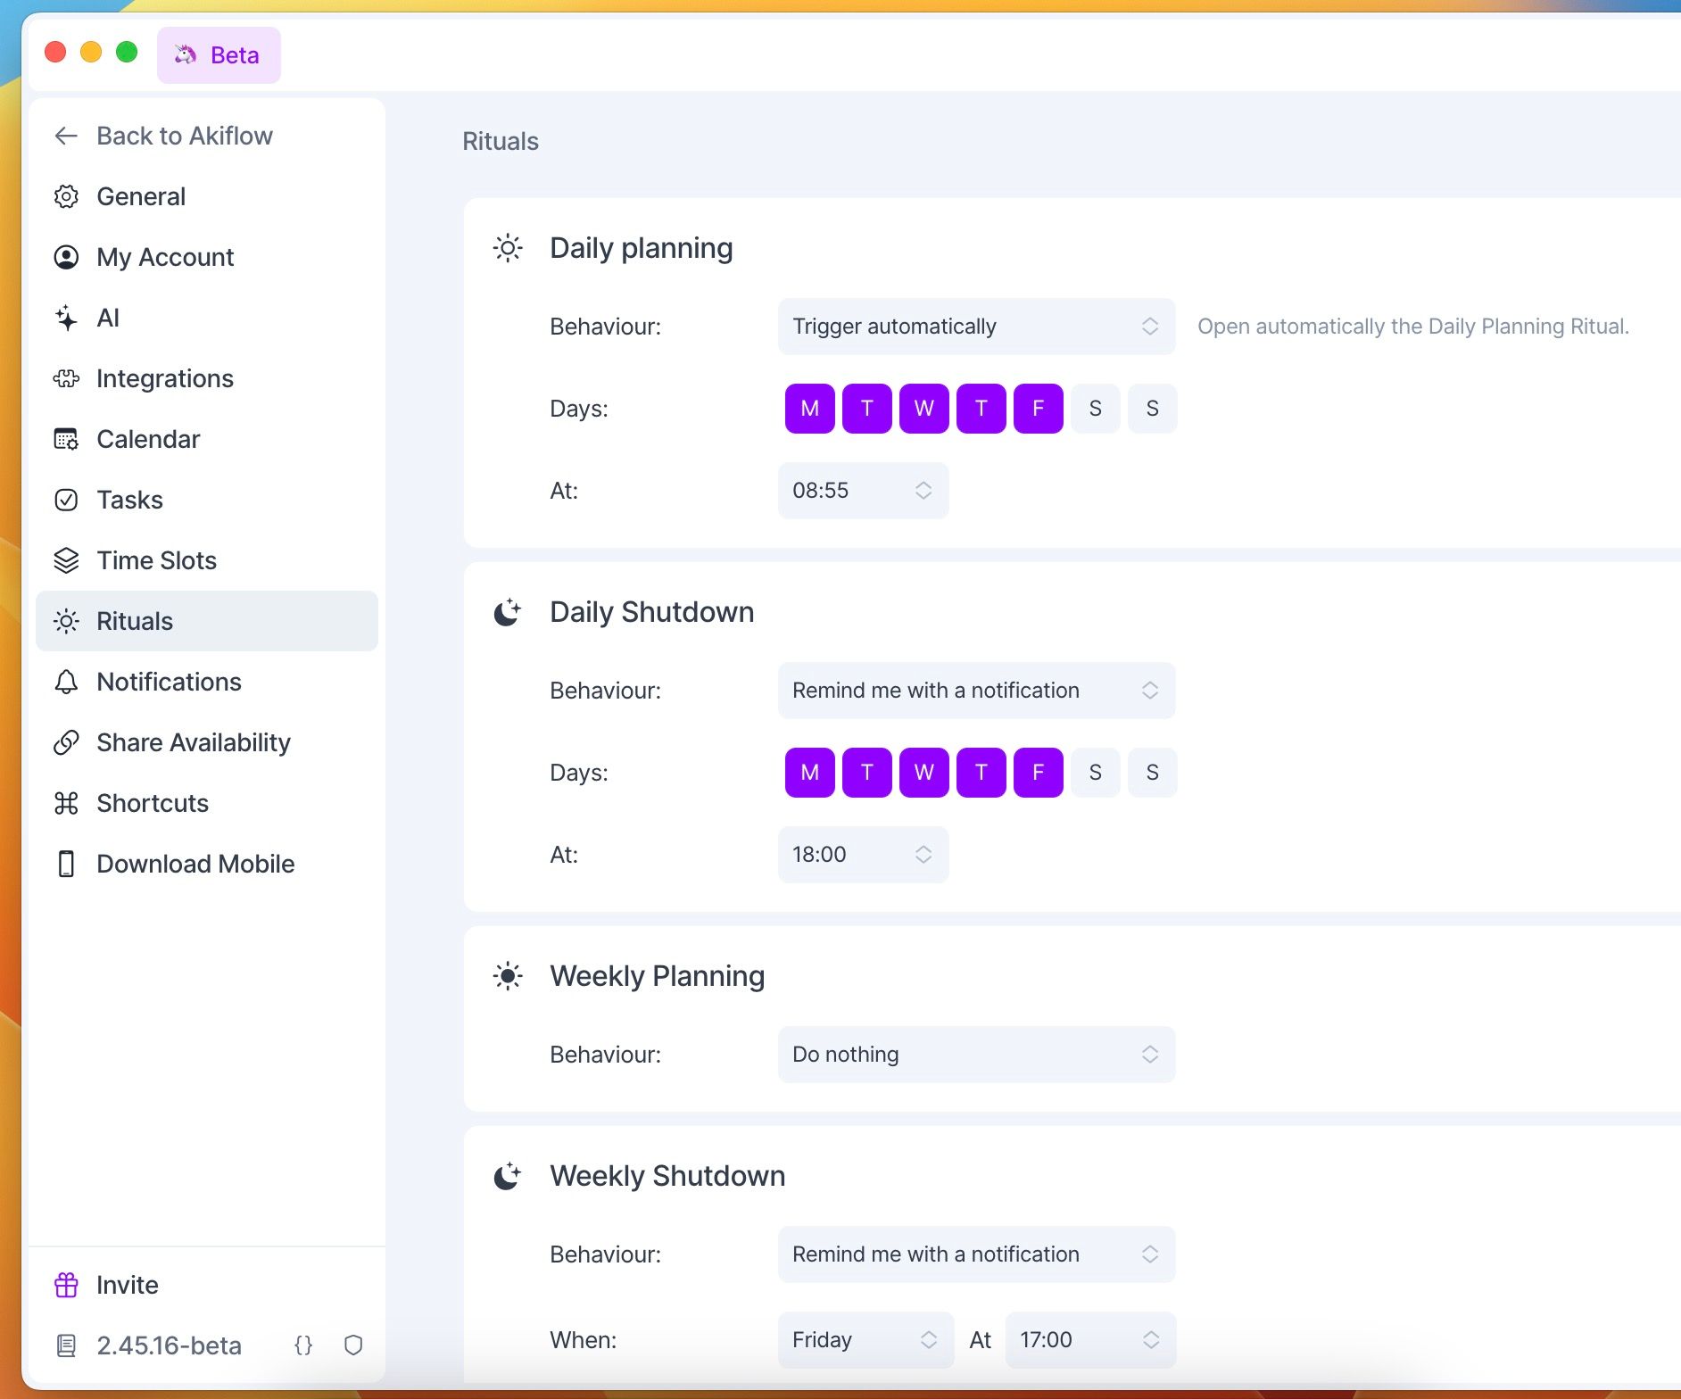The width and height of the screenshot is (1681, 1399).
Task: Click the curly braces icon beside version
Action: 303,1345
